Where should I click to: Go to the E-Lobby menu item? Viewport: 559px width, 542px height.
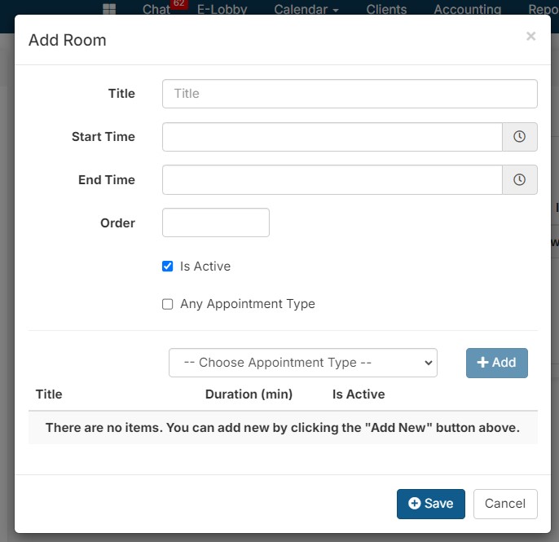click(x=222, y=10)
